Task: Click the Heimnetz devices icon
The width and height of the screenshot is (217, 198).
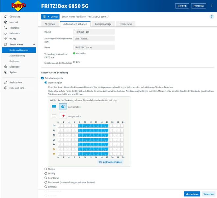Action: [x=6, y=33]
